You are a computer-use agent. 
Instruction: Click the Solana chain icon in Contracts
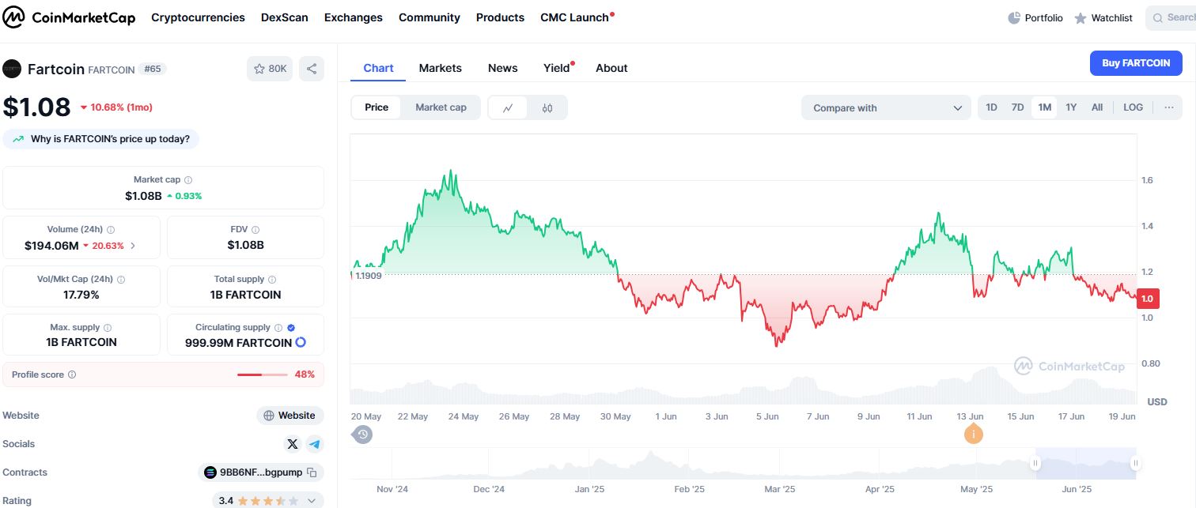(x=210, y=472)
